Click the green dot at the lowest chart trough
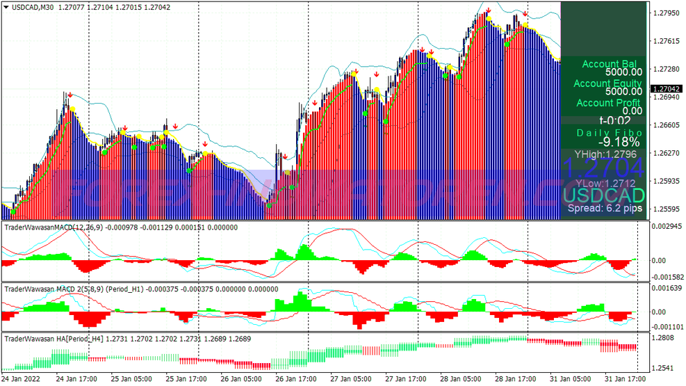 [x=269, y=205]
